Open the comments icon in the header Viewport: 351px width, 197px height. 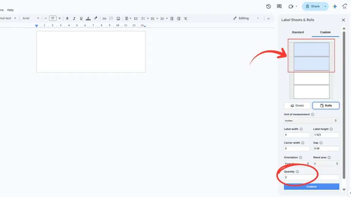click(x=279, y=7)
